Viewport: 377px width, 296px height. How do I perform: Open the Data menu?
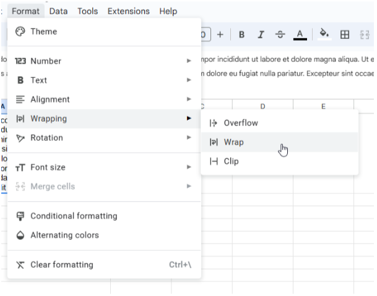[58, 11]
